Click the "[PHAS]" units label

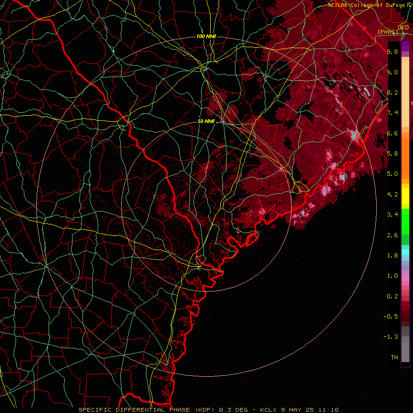388,32
